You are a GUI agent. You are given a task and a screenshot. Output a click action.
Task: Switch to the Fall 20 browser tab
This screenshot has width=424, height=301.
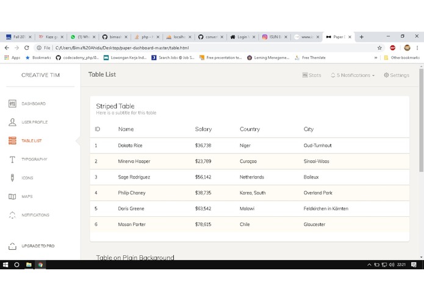coord(19,37)
